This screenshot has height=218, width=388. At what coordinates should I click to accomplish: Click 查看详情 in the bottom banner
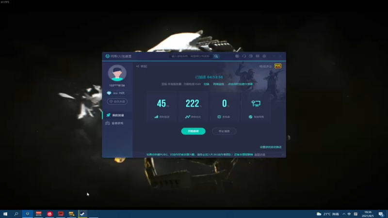click(x=259, y=155)
